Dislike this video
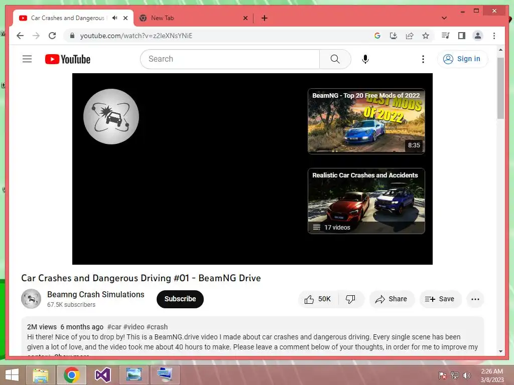 [350, 299]
